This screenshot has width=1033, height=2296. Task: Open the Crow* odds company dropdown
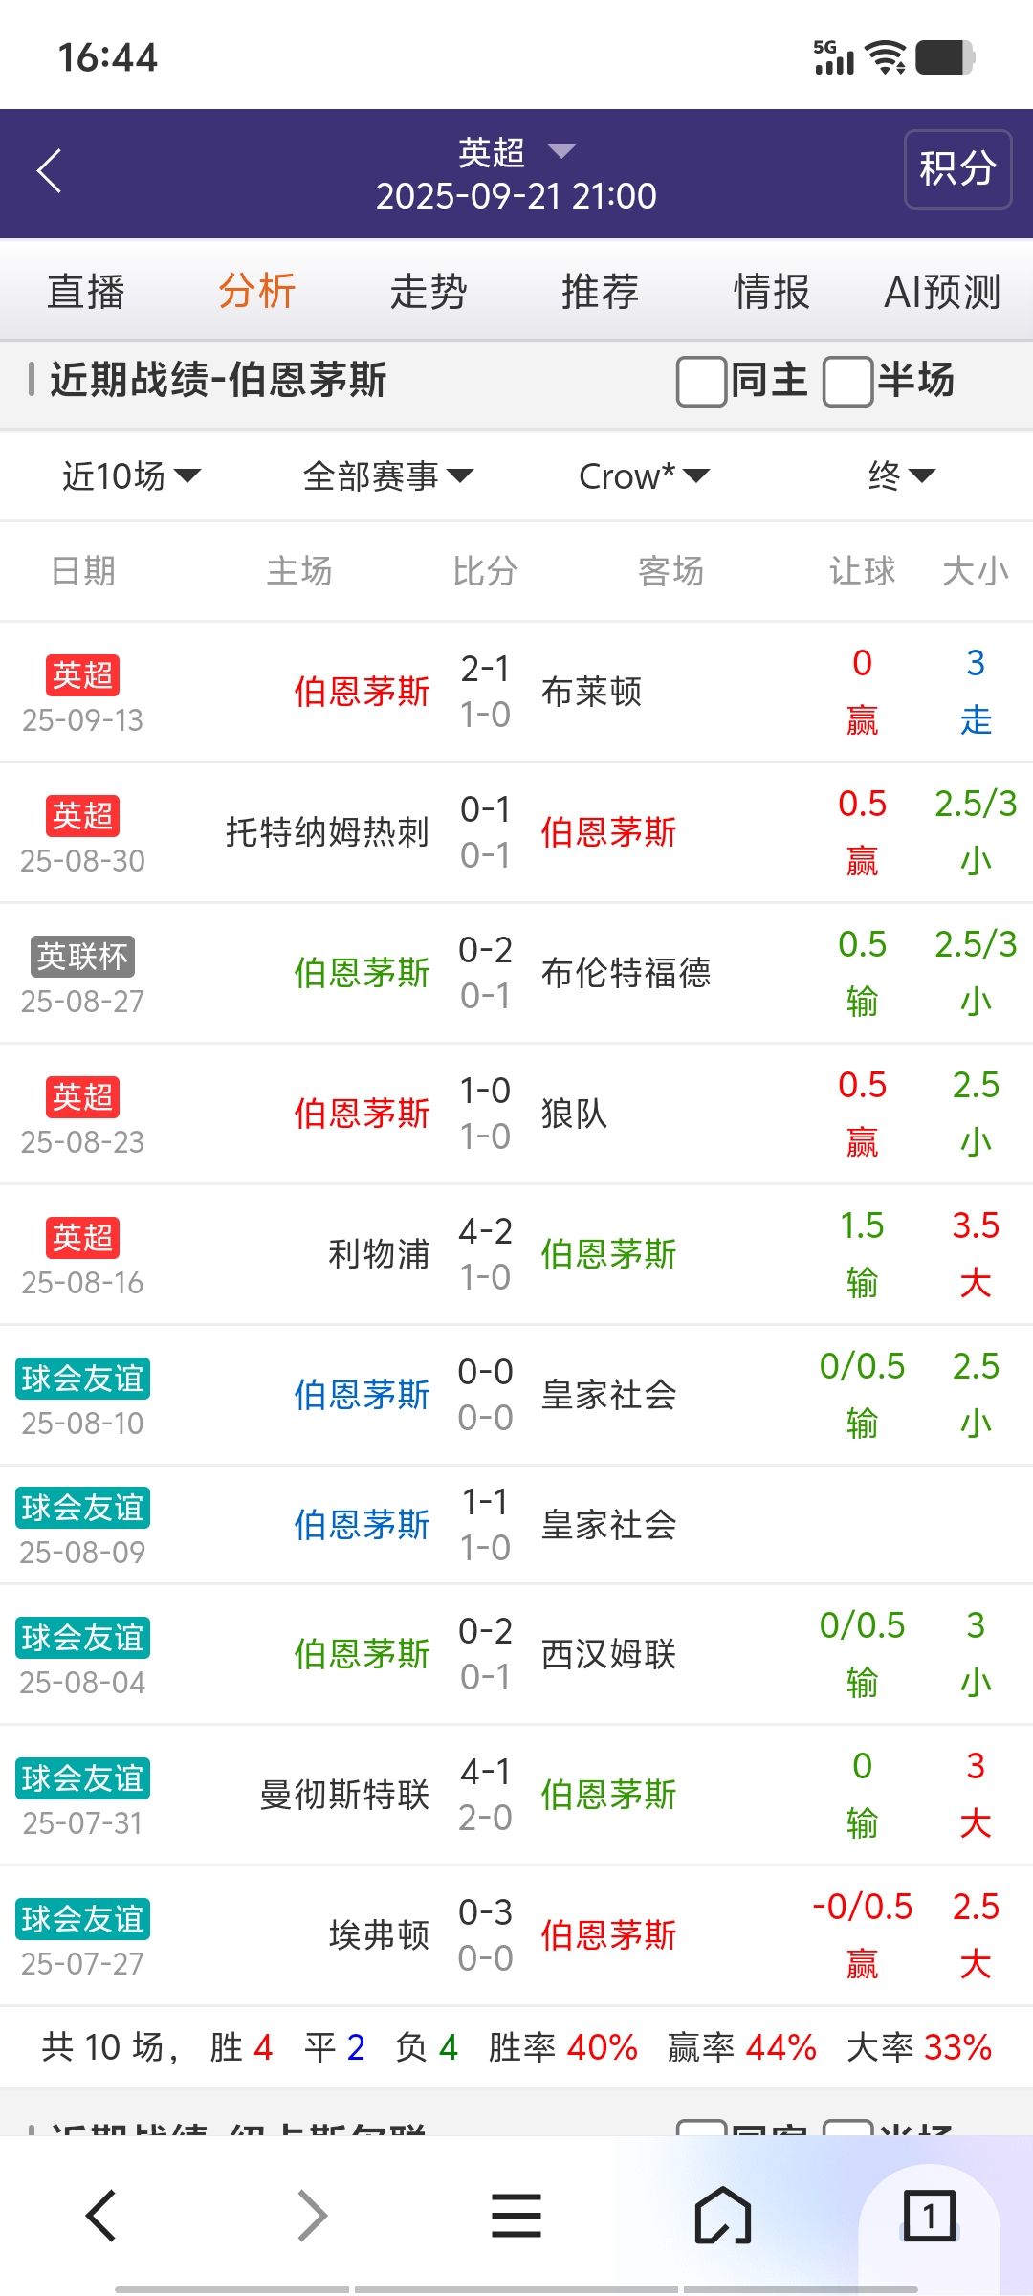coord(644,475)
